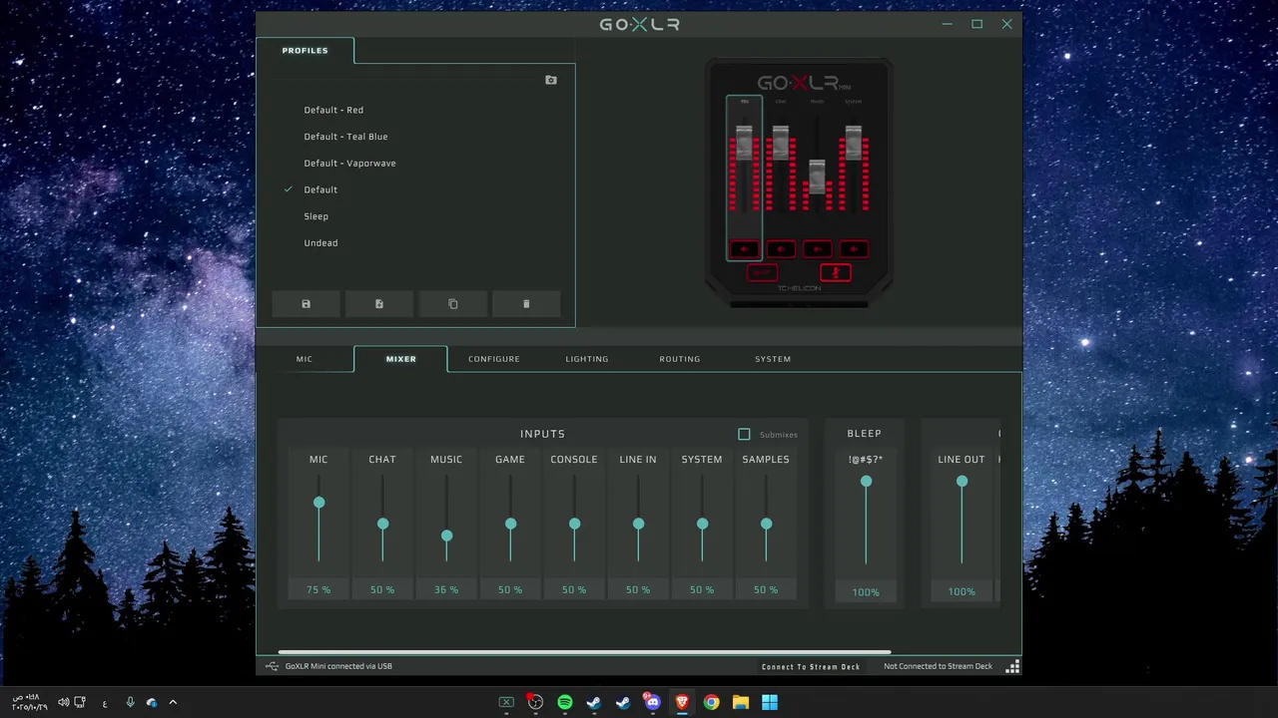The image size is (1278, 718).
Task: Click the USB connection status icon
Action: click(x=272, y=666)
